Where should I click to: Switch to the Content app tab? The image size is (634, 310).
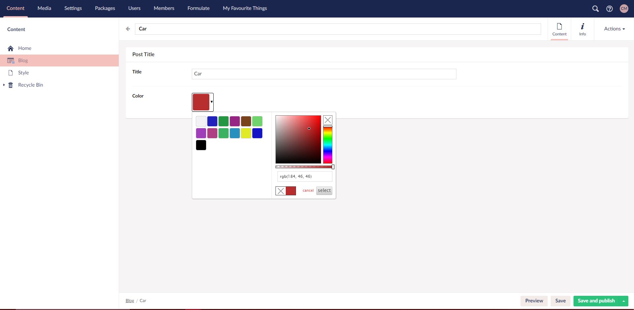[559, 29]
